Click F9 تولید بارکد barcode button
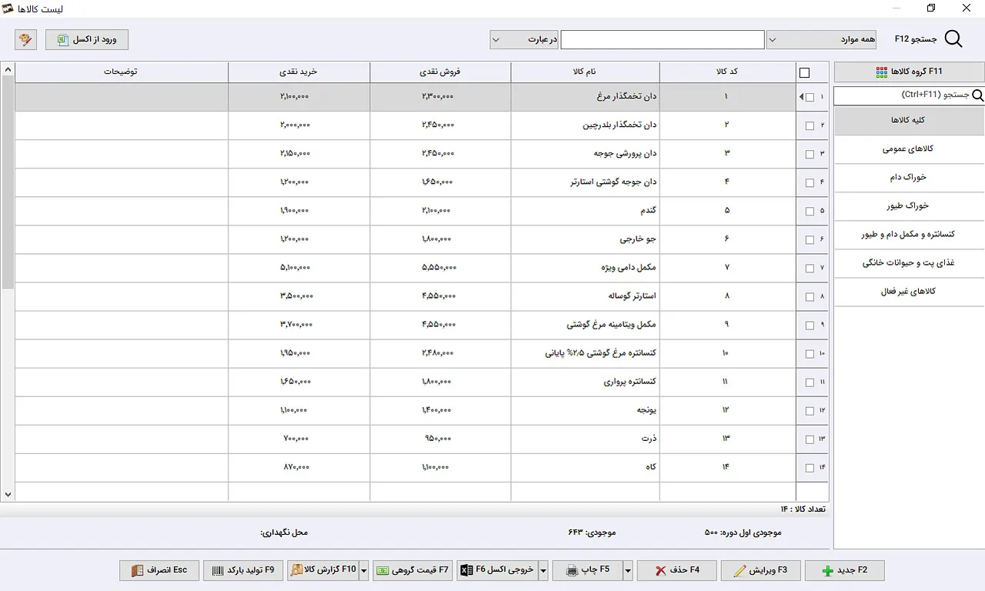The image size is (985, 591). coord(243,570)
